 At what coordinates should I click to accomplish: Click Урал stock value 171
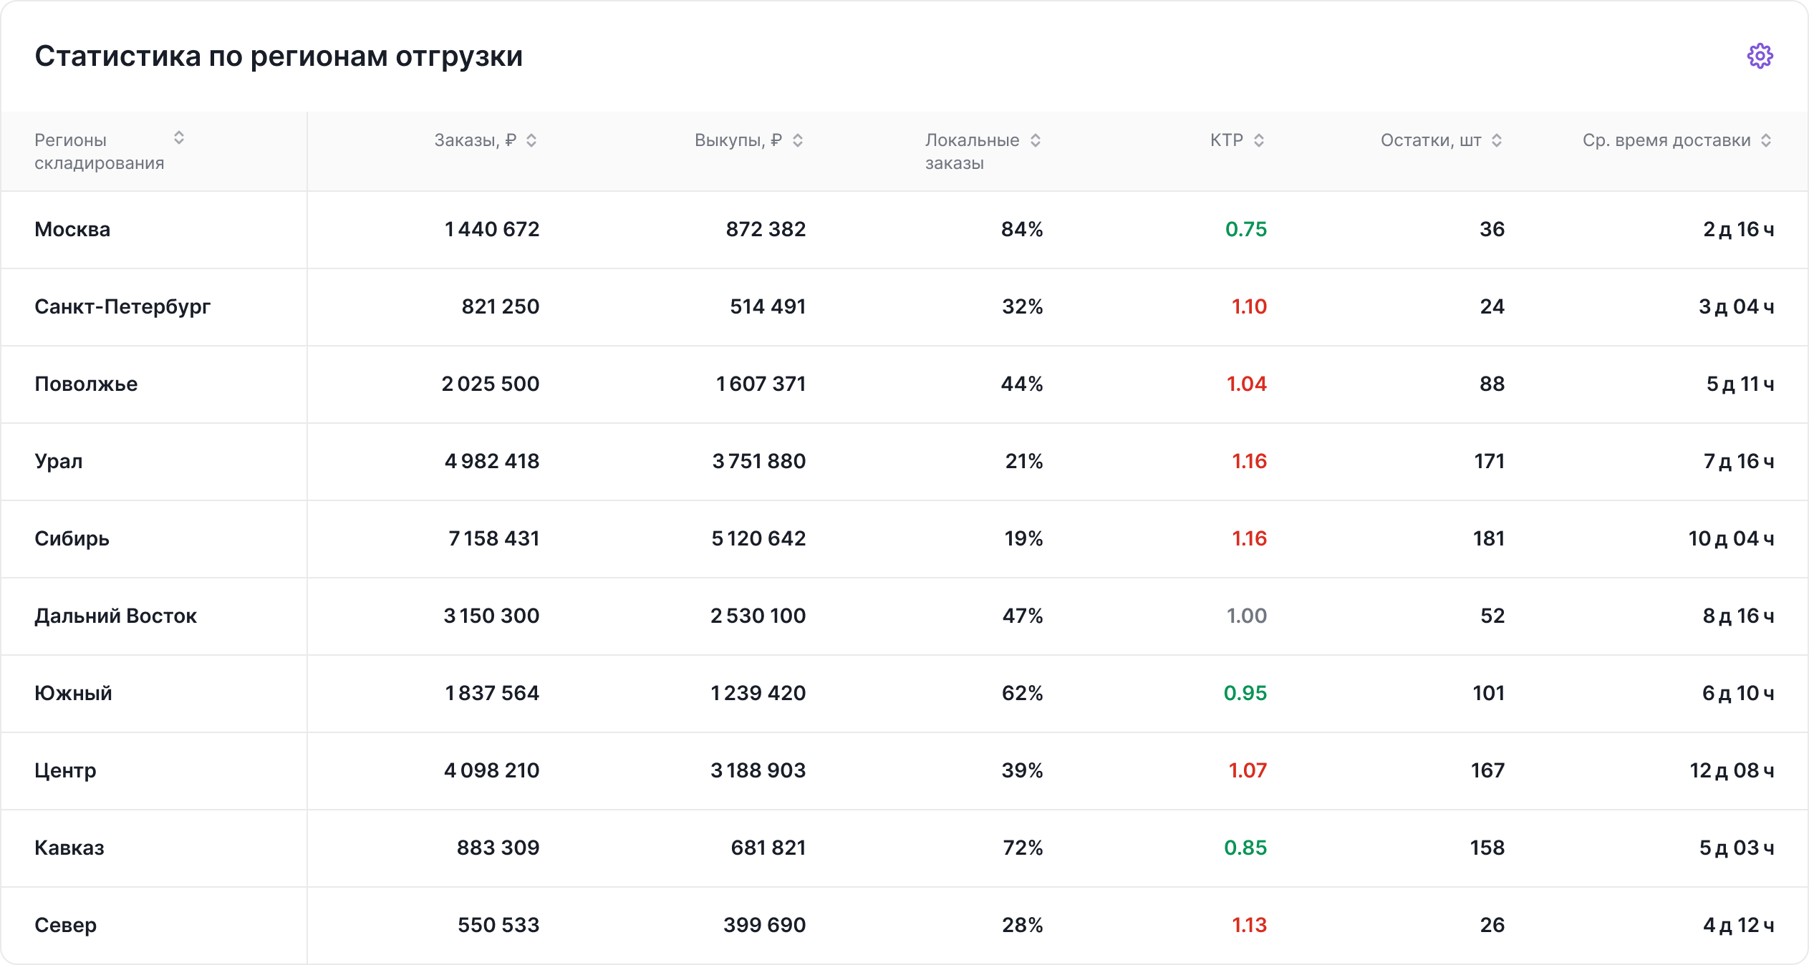click(x=1490, y=461)
